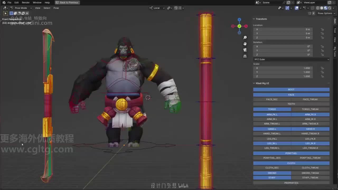This screenshot has height=190, width=338.
Task: Toggle the viewport overlays button
Action: pos(297,8)
